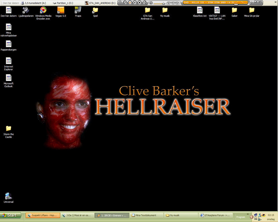Click the flame-ringed disc tray icon
The image size is (278, 222).
click(264, 215)
